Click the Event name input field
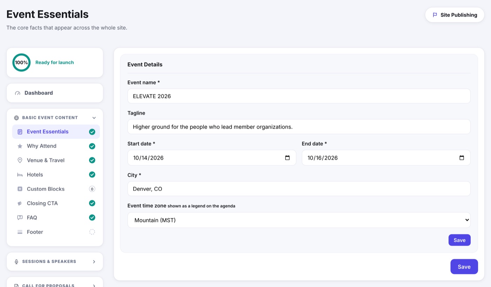491x287 pixels. [x=299, y=96]
